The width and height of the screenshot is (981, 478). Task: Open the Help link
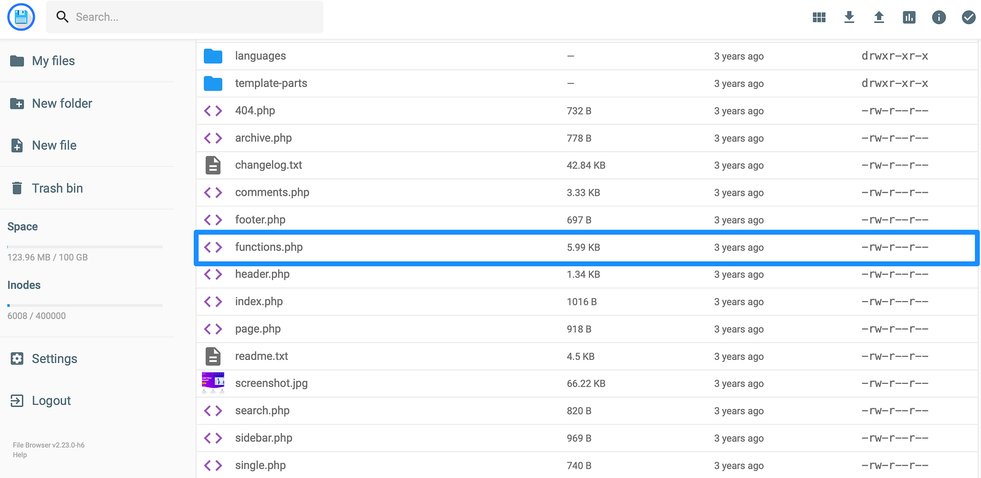pos(19,454)
